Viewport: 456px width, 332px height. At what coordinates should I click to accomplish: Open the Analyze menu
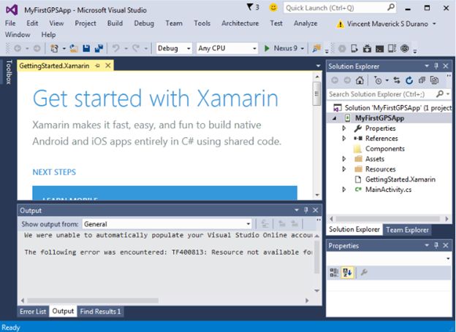click(305, 23)
